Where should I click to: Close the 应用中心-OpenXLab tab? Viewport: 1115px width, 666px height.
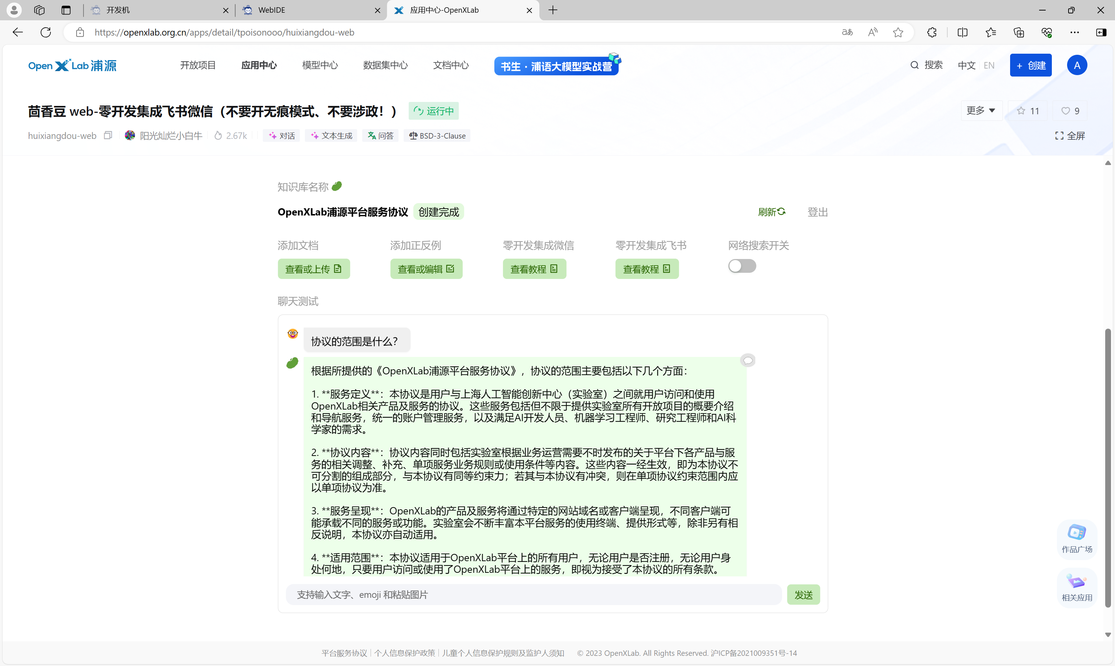530,10
